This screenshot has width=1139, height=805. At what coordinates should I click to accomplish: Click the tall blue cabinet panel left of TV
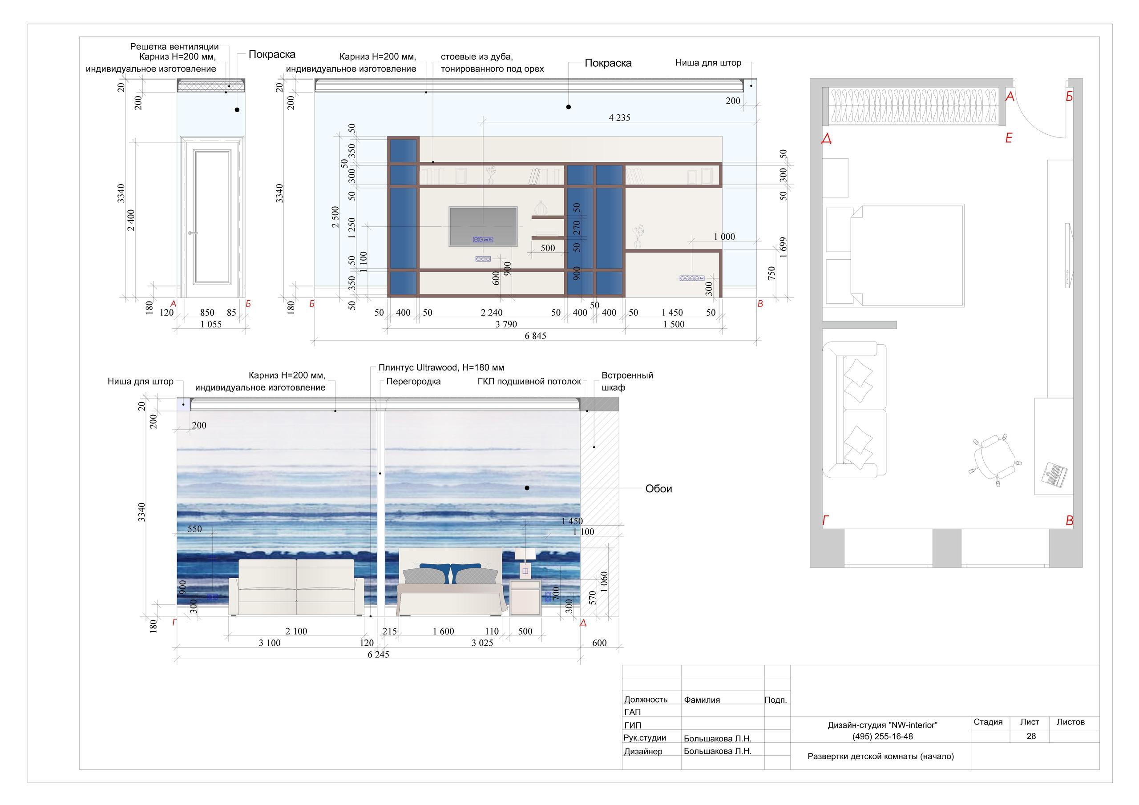click(403, 228)
